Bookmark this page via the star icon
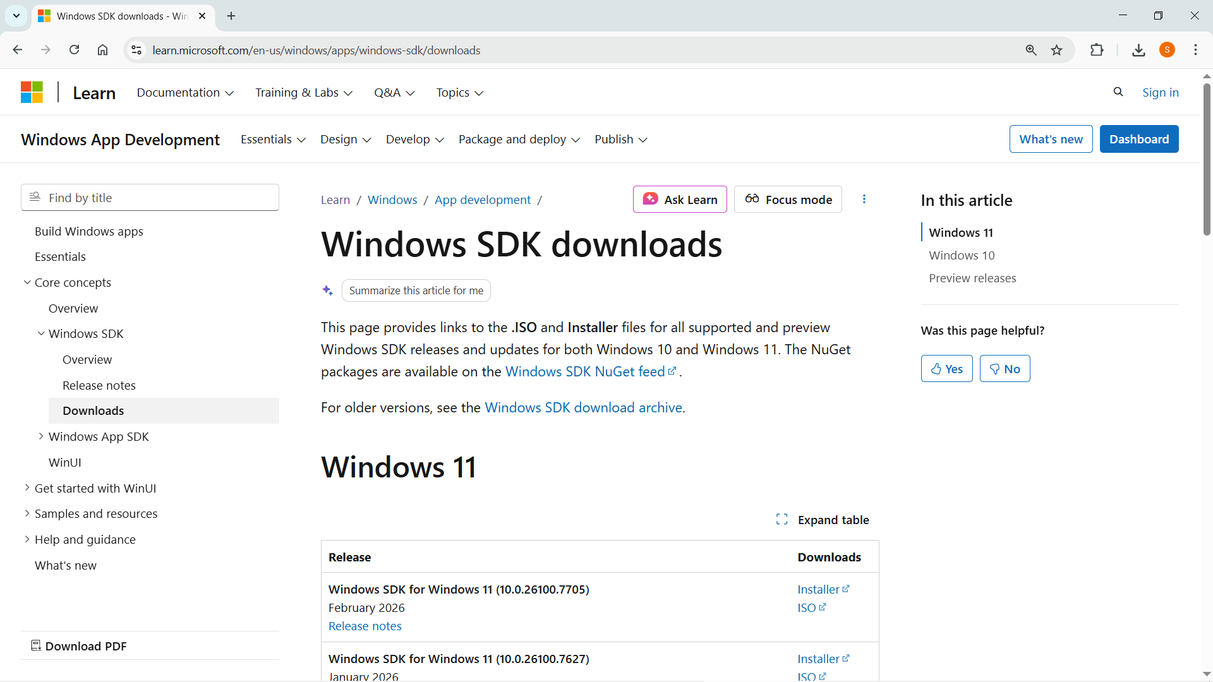Viewport: 1213px width, 682px height. (x=1057, y=50)
